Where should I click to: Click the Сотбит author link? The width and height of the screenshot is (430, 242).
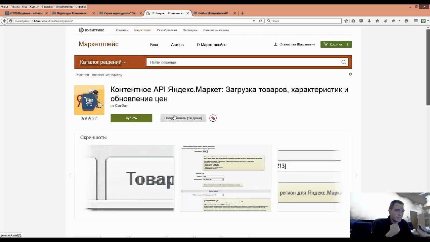coord(121,106)
